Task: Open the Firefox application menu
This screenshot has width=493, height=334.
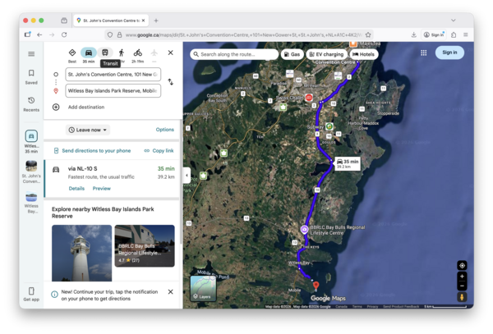Action: (x=466, y=34)
